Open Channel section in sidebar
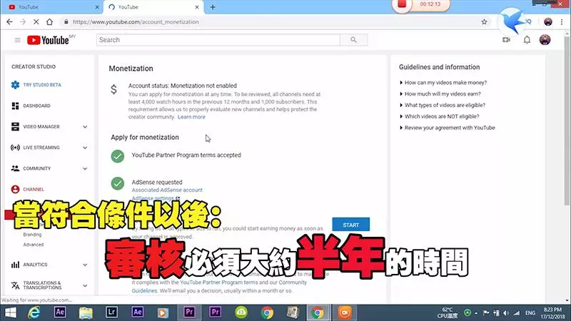Screen dimensions: 571x321 pos(34,189)
